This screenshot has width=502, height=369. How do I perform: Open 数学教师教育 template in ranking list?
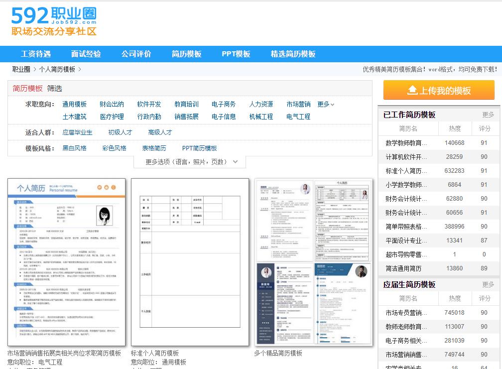[406, 143]
